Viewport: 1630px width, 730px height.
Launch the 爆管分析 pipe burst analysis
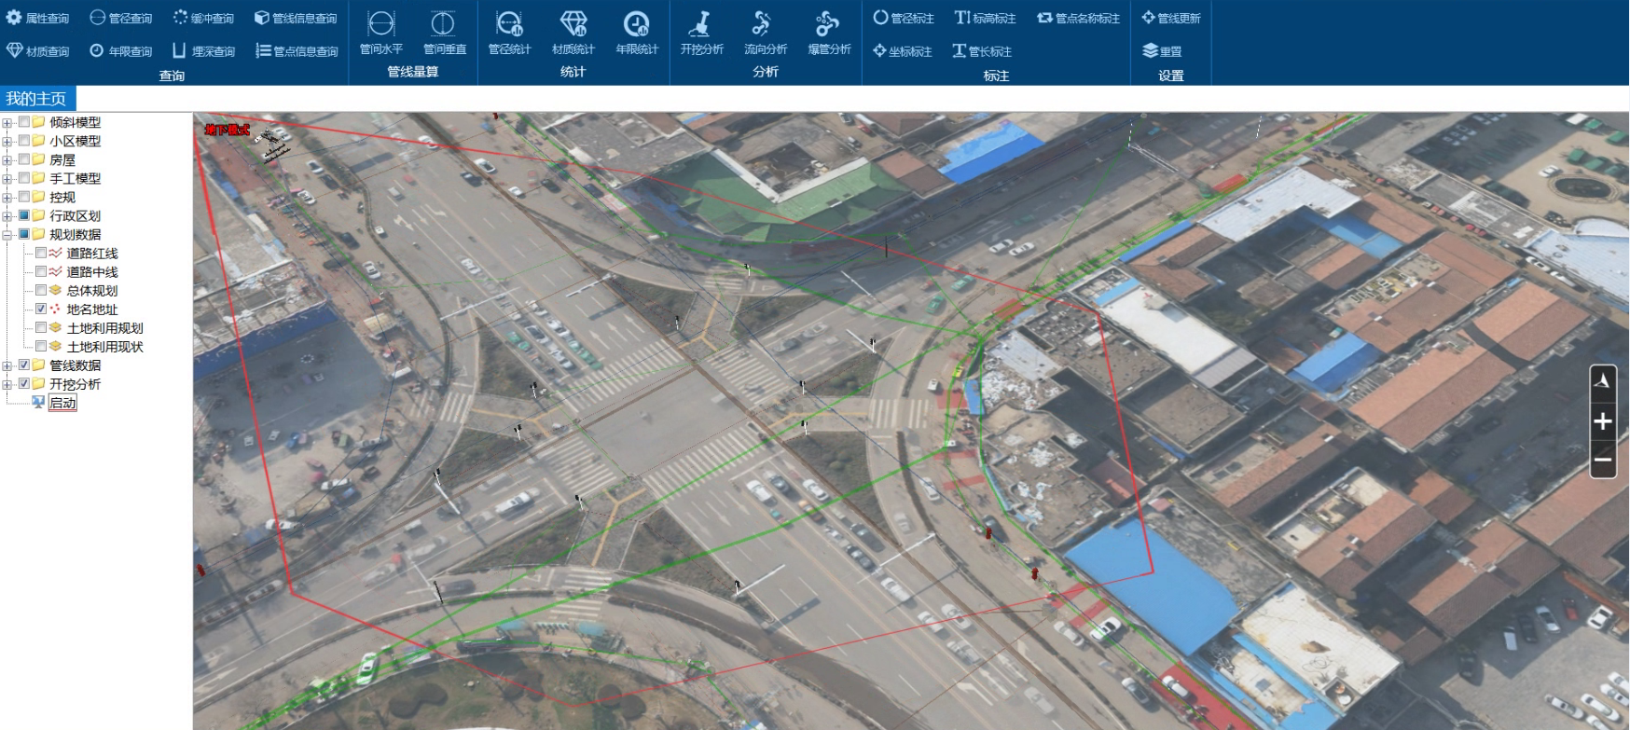point(828,33)
